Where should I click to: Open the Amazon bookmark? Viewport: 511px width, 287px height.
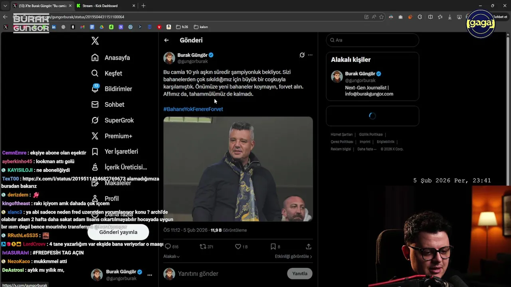tap(168, 27)
